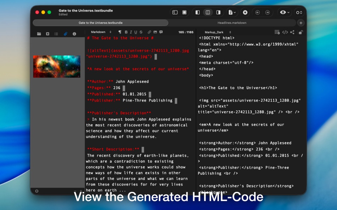
Task: Select the universe image thumbnail in sidebar
Action: tap(57, 66)
